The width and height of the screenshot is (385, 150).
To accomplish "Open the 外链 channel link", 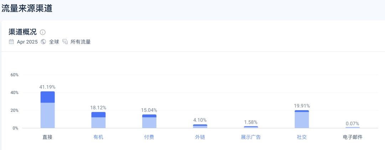I will pos(200,137).
